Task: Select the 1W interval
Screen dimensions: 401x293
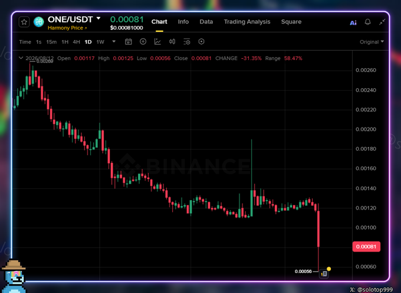Action: click(100, 42)
